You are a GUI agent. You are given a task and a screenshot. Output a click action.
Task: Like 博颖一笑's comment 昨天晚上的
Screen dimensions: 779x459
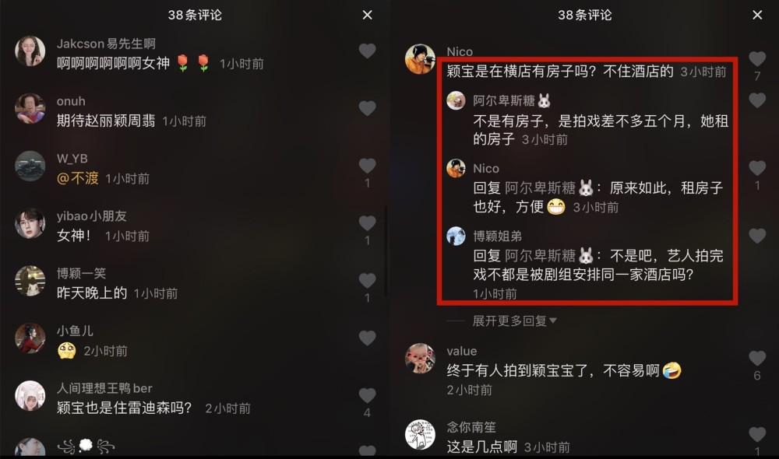[x=367, y=281]
